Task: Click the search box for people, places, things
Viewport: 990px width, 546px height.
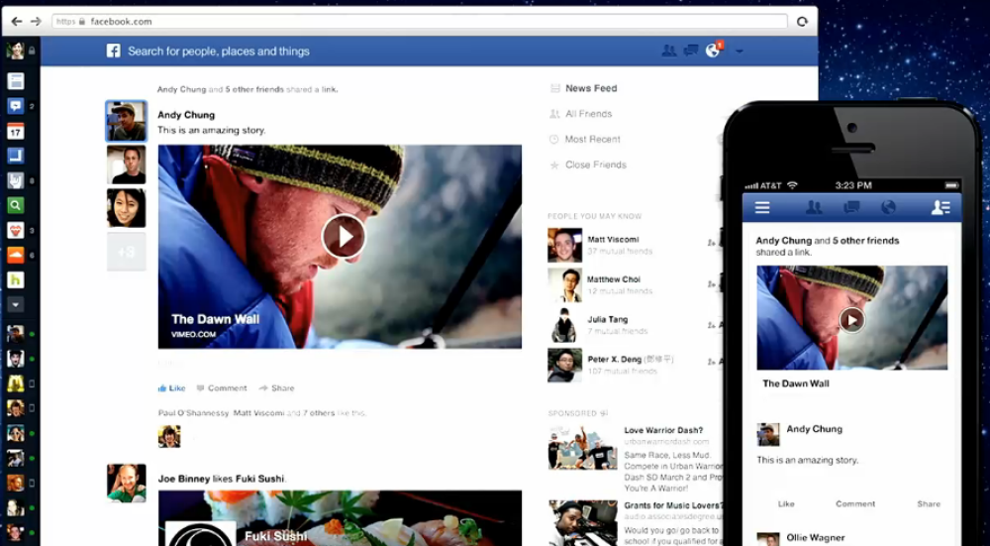Action: coord(219,52)
